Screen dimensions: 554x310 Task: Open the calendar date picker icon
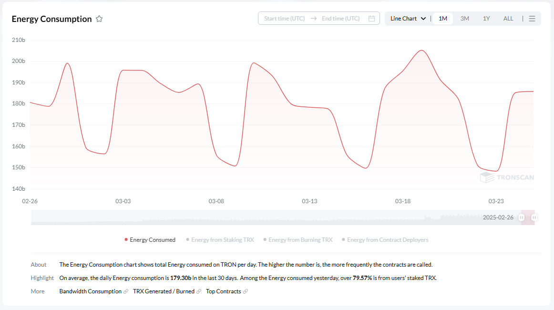point(371,19)
